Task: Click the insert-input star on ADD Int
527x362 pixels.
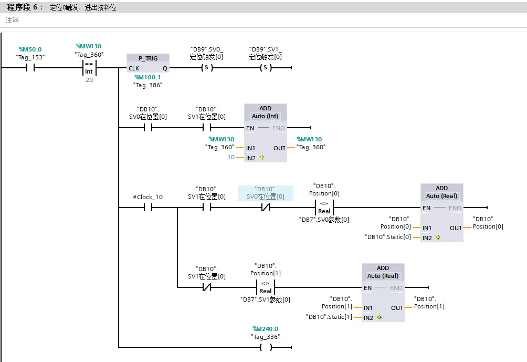Action: (x=261, y=158)
